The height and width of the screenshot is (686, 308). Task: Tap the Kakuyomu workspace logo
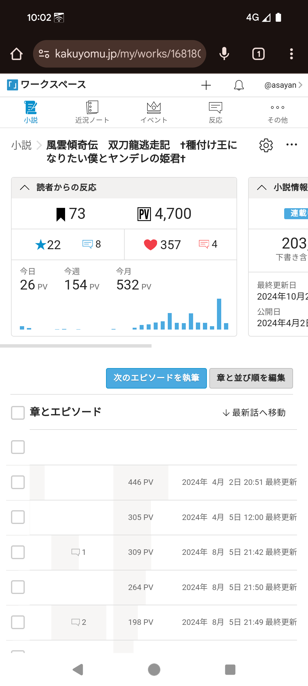tap(13, 85)
